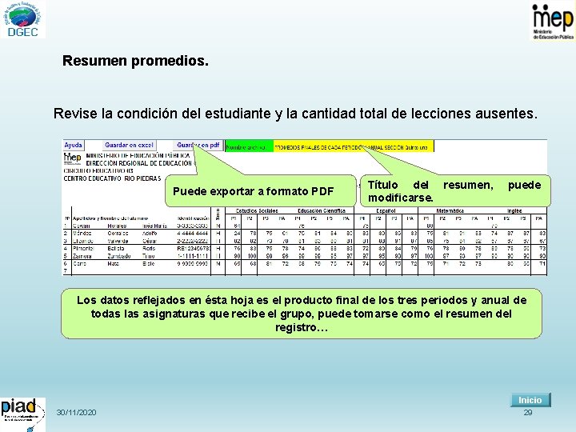The width and height of the screenshot is (576, 432).
Task: Click the MEP Ministerio de Educación Pública logo
Action: 553,22
